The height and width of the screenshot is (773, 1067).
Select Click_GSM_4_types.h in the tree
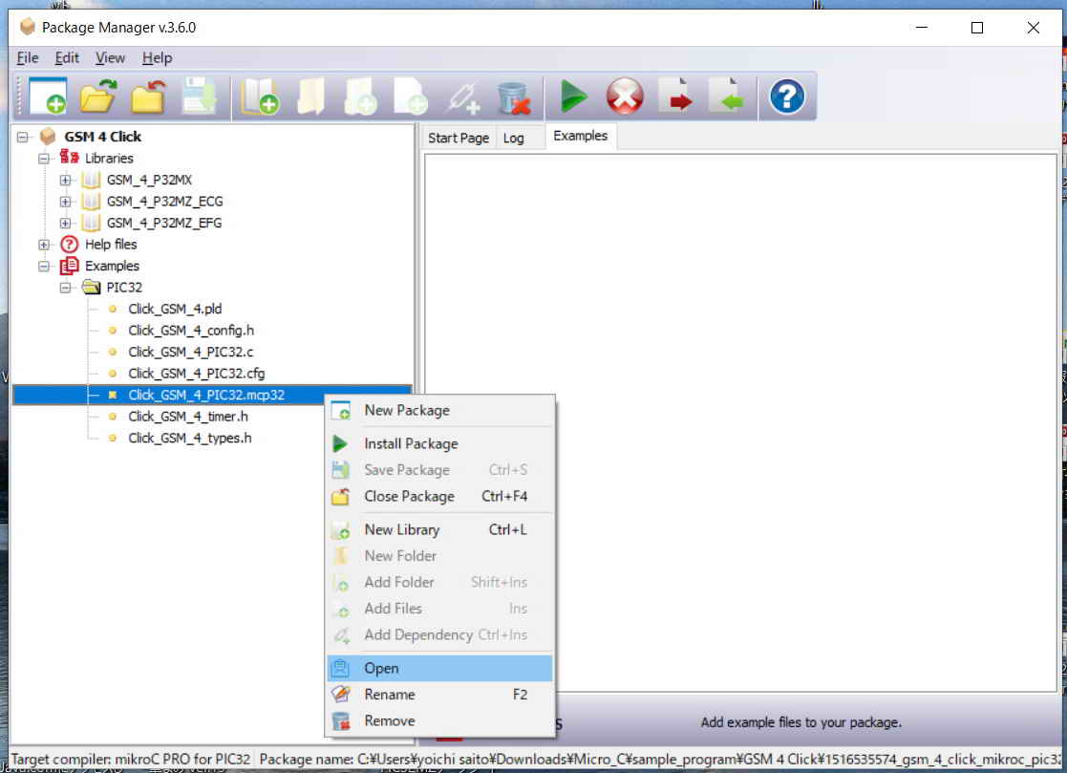[x=190, y=439]
